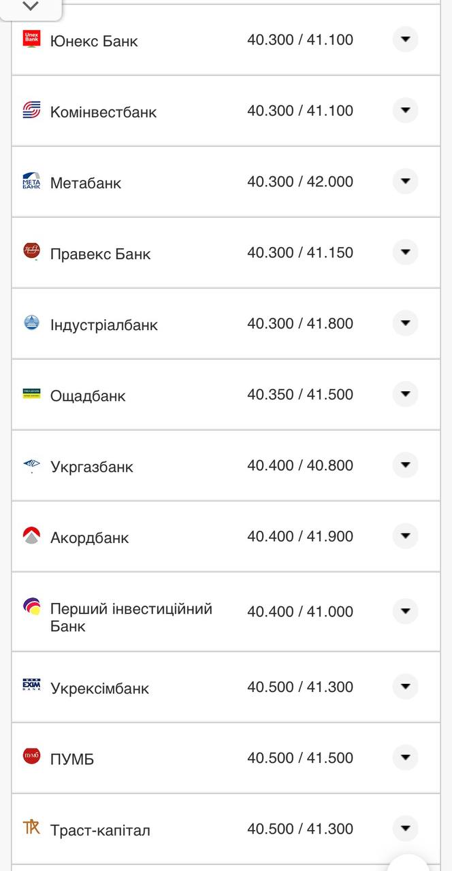Click the ПУМБ red circle logo
This screenshot has height=871, width=452.
point(31,757)
